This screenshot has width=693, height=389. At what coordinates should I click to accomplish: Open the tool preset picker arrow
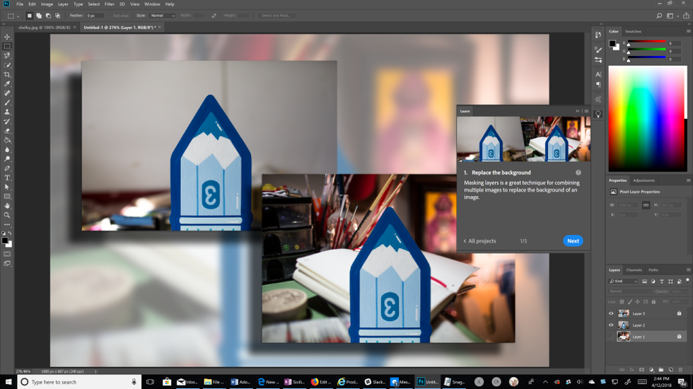point(18,16)
